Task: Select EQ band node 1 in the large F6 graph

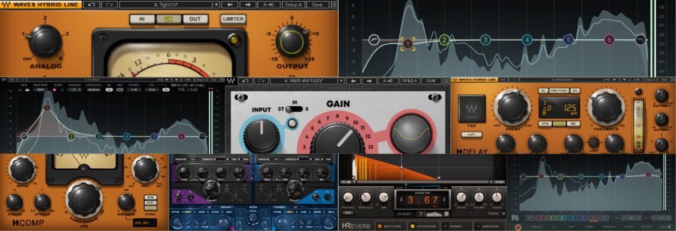Action: (407, 44)
